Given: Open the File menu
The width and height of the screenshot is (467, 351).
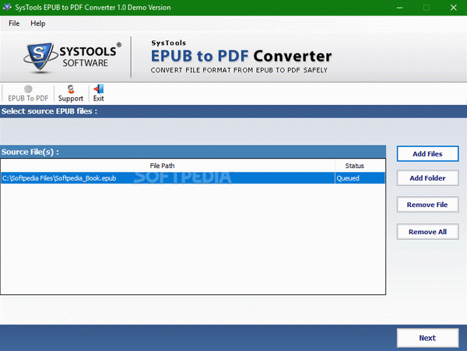Looking at the screenshot, I should click(x=14, y=23).
